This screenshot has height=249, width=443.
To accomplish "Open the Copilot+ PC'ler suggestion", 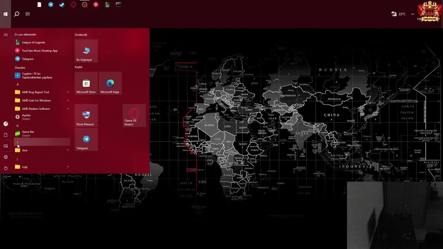I will (x=42, y=75).
